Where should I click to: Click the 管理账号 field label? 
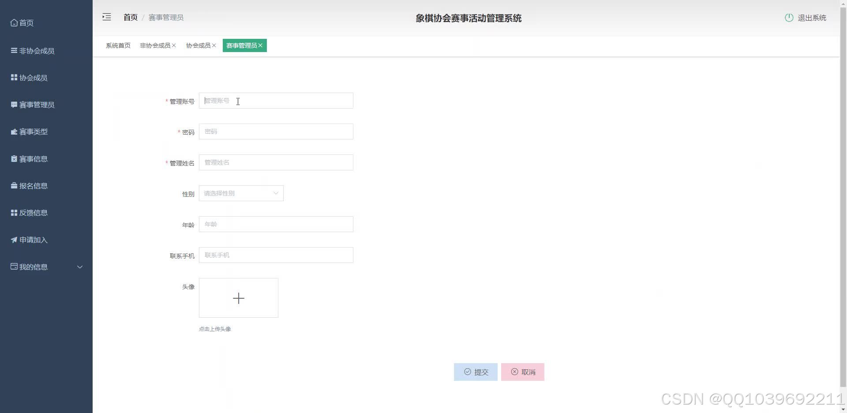(182, 101)
